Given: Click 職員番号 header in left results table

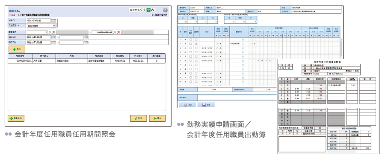Looking at the screenshot, I should point(20,56).
